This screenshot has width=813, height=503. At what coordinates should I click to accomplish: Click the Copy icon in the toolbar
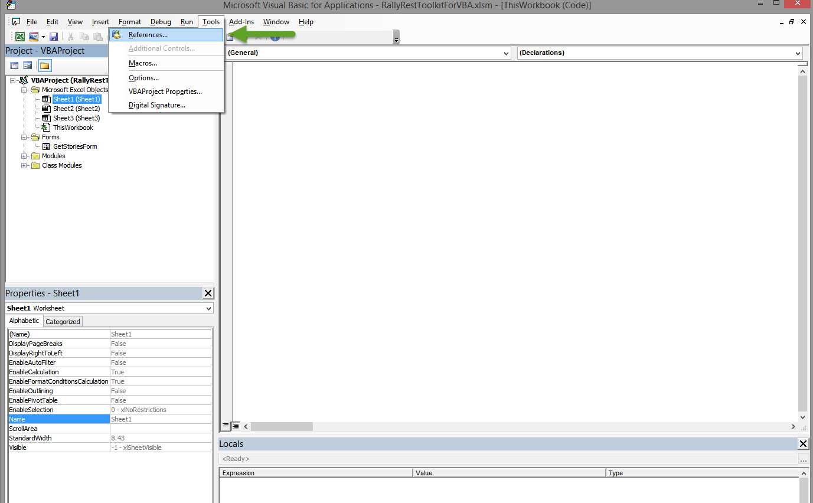tap(84, 36)
